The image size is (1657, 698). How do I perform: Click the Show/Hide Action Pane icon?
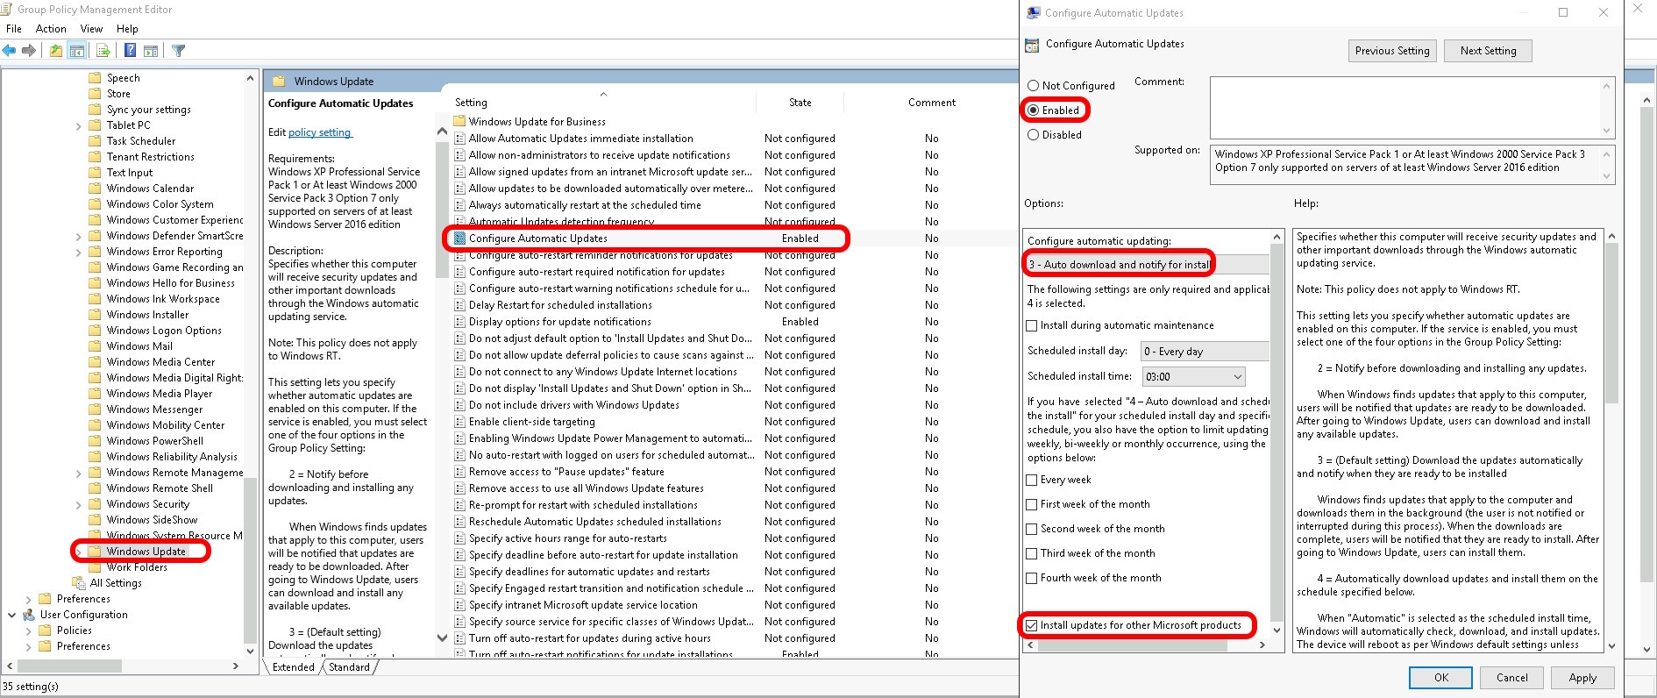[x=150, y=51]
